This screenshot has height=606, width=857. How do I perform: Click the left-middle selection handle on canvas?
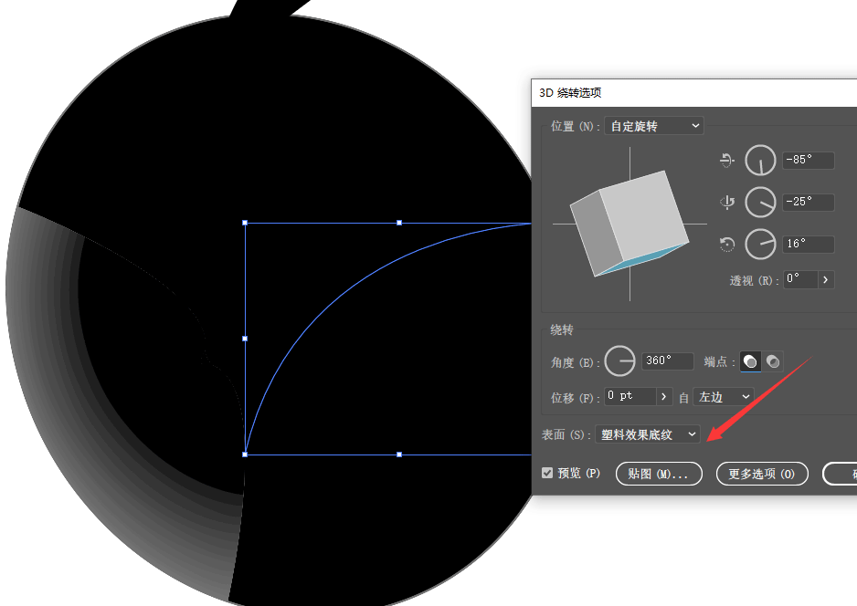point(245,339)
